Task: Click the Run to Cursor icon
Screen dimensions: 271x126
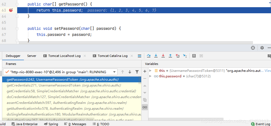Action: click(x=185, y=56)
